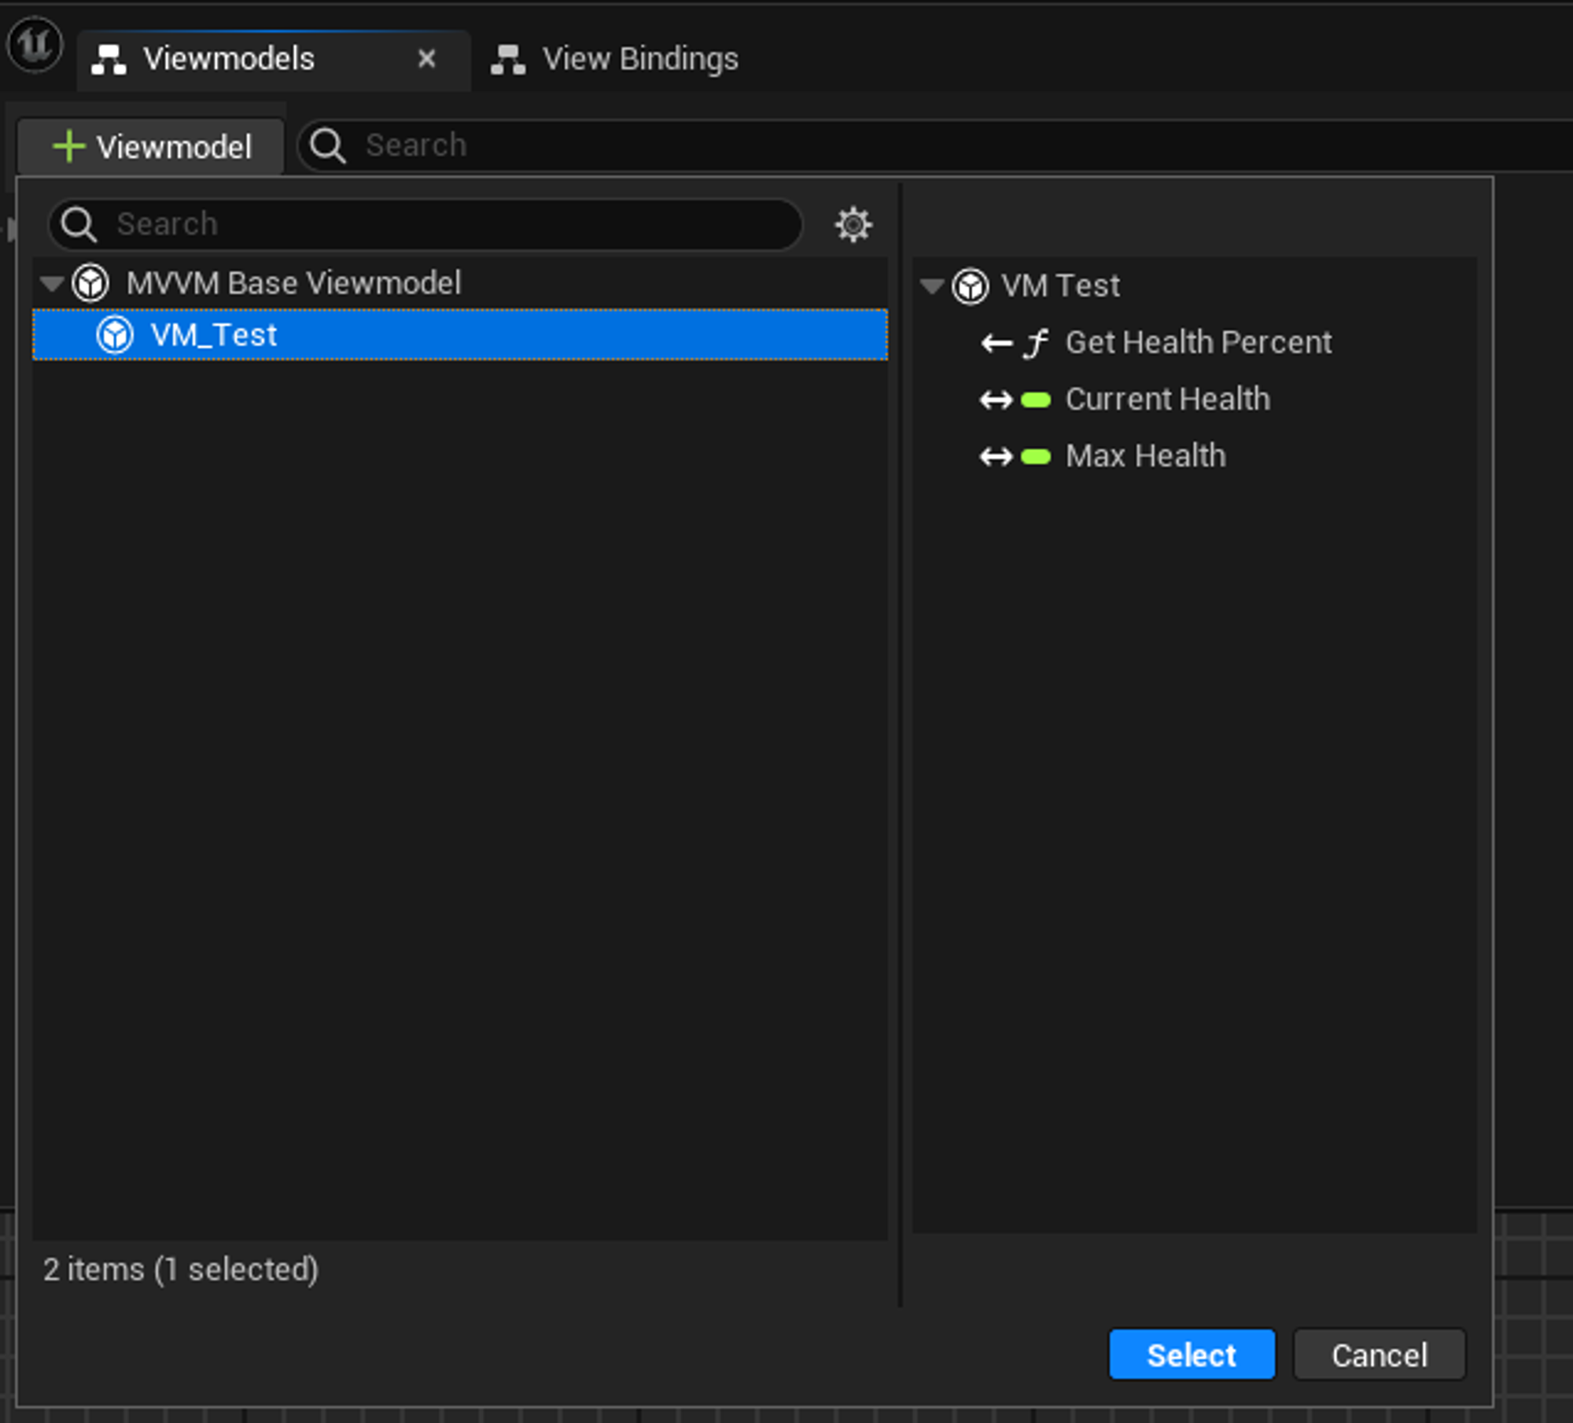Click the two-way arrow beside Max Health
Screen dimensions: 1573x1423
(x=996, y=456)
